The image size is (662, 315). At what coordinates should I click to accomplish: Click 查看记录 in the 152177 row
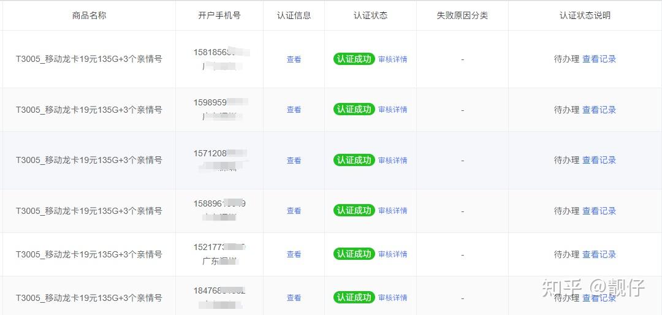(599, 254)
